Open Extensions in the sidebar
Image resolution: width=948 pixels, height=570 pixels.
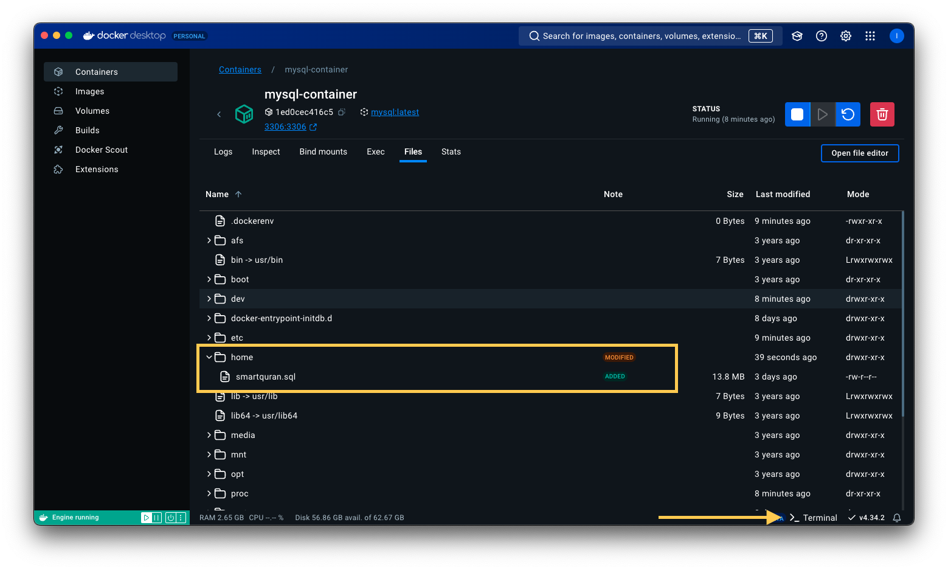click(x=111, y=169)
